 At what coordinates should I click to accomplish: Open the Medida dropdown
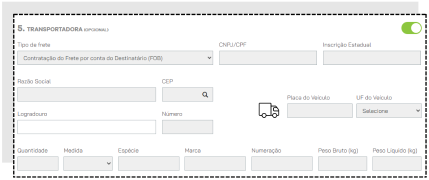(88, 163)
